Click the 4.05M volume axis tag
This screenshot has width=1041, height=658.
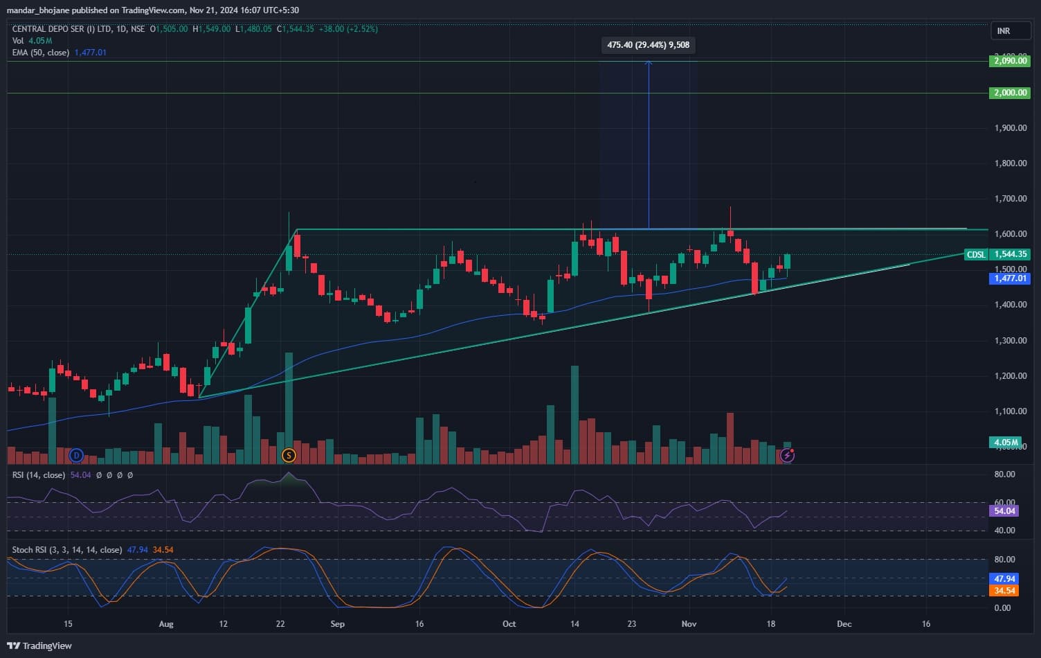1006,442
